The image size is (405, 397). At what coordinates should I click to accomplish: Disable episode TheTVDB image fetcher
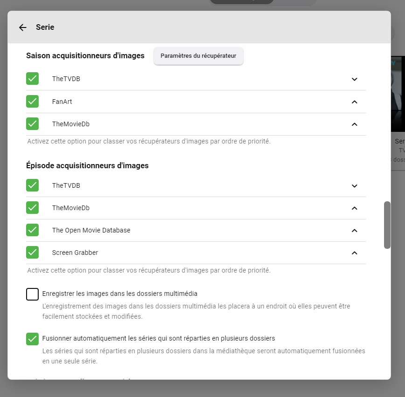pos(33,185)
